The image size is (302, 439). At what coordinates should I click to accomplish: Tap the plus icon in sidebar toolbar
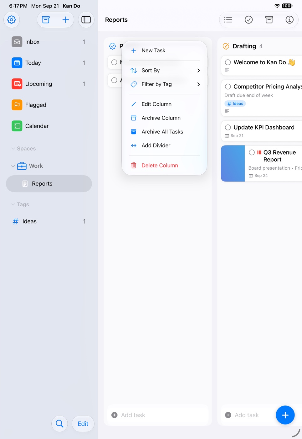pyautogui.click(x=65, y=20)
